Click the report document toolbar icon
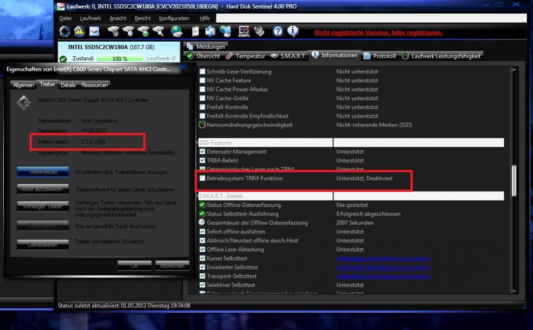 (x=195, y=31)
